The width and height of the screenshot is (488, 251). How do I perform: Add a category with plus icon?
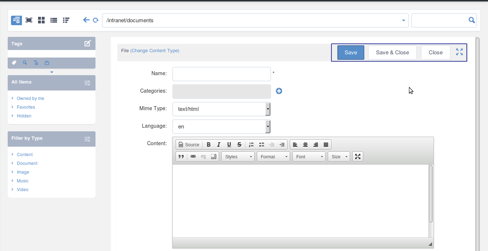[x=279, y=91]
